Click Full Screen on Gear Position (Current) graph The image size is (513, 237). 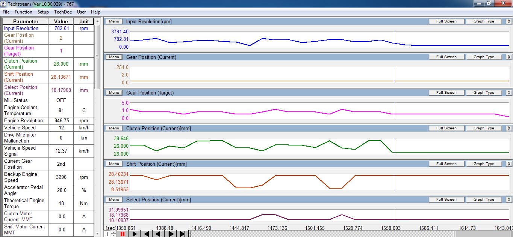(446, 57)
